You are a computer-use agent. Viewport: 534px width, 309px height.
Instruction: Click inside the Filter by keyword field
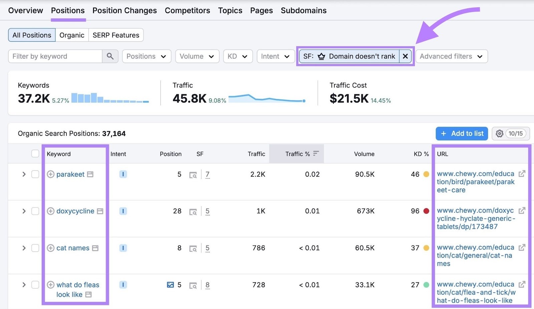click(55, 56)
